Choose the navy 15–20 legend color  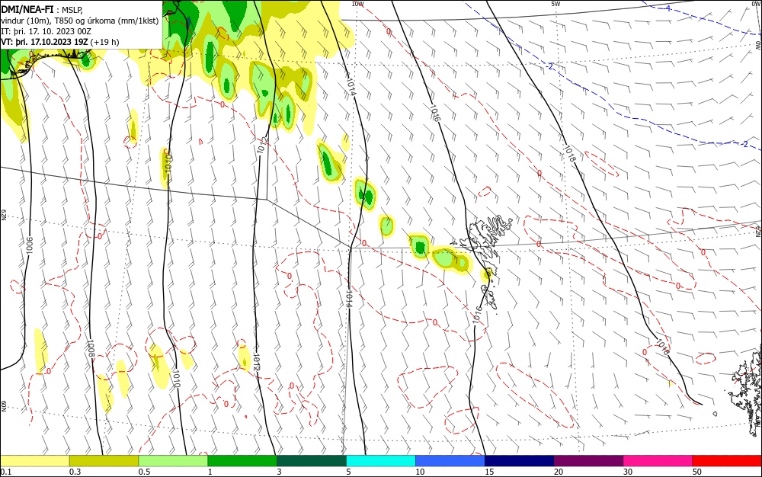tap(520, 461)
